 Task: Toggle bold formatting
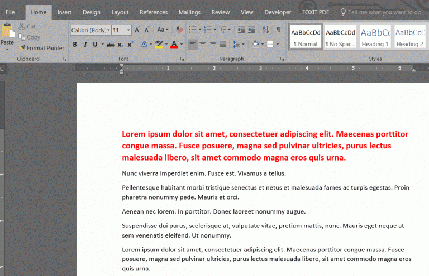click(75, 45)
